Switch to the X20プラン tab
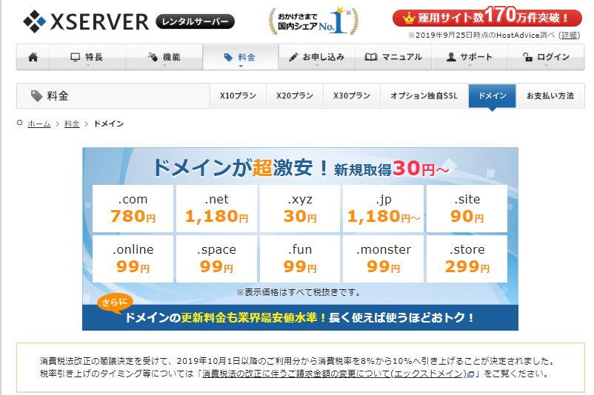Image resolution: width=594 pixels, height=395 pixels. pyautogui.click(x=295, y=95)
